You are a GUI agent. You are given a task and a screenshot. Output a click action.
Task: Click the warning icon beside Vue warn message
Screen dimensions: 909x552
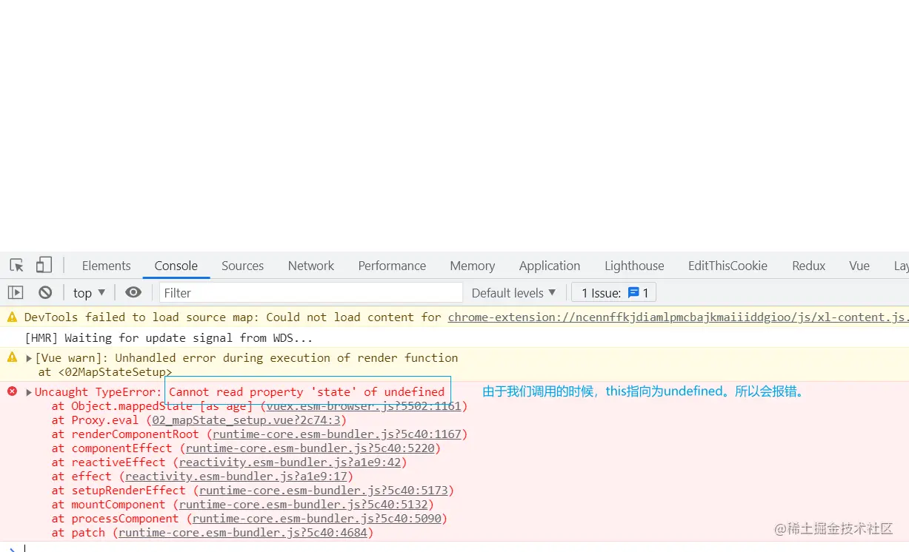pos(12,357)
